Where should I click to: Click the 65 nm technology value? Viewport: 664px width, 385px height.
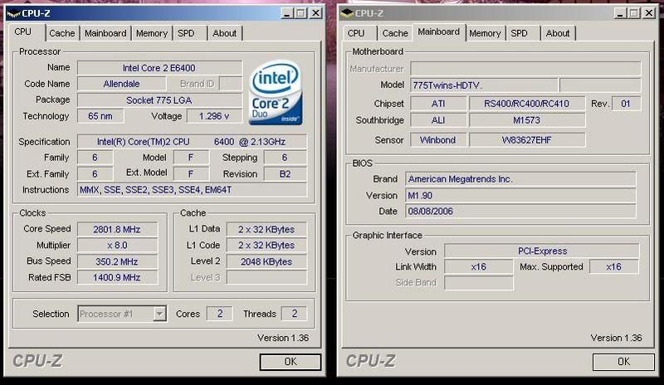100,116
